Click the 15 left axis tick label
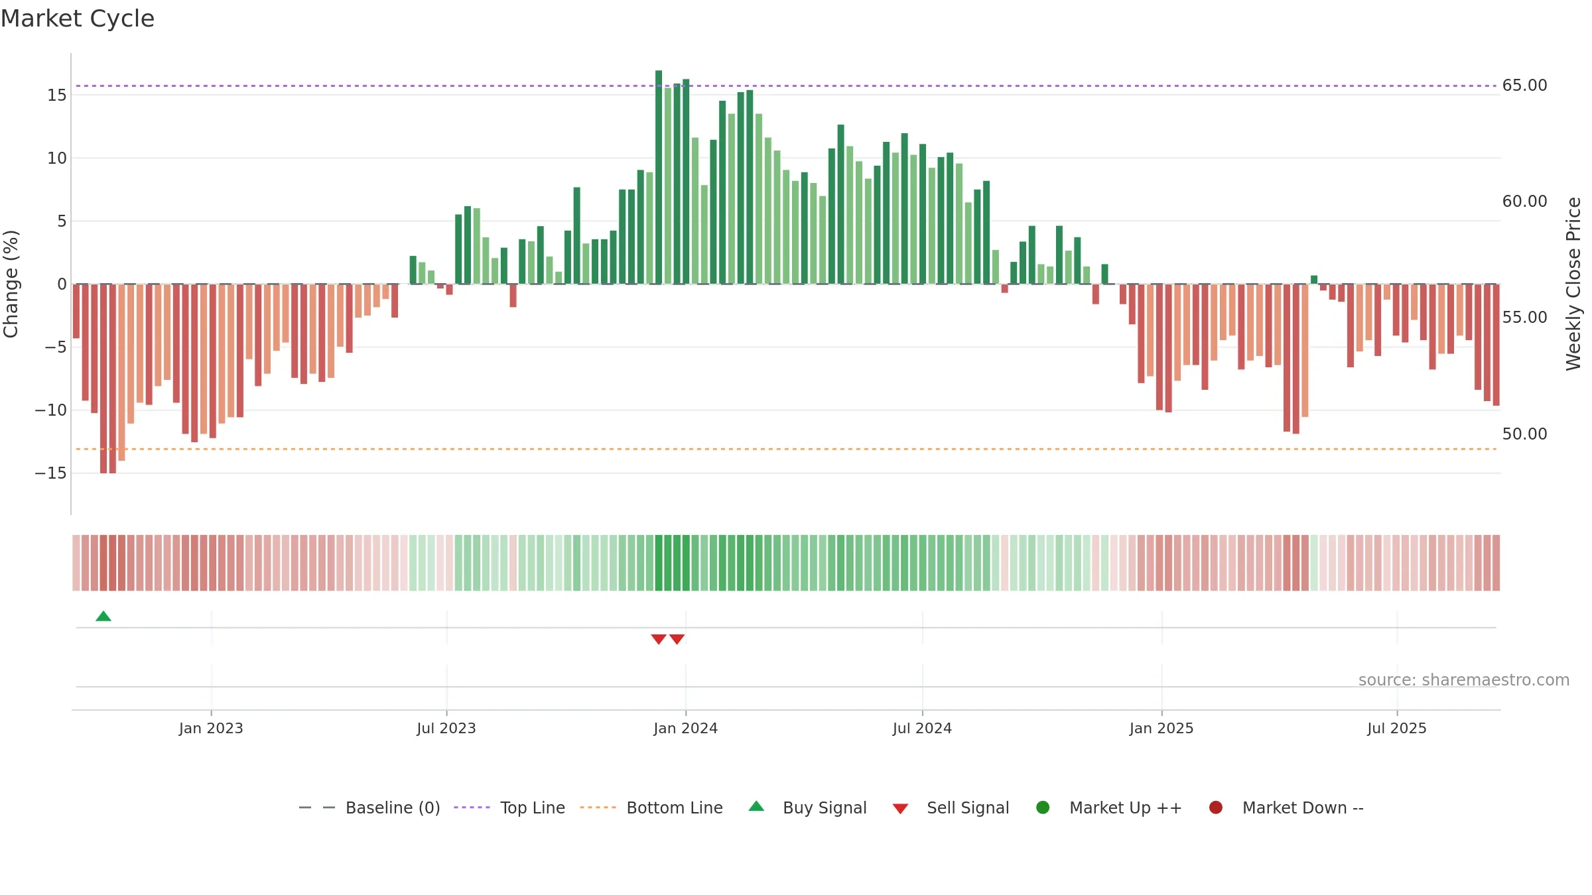Image resolution: width=1592 pixels, height=895 pixels. pyautogui.click(x=57, y=95)
